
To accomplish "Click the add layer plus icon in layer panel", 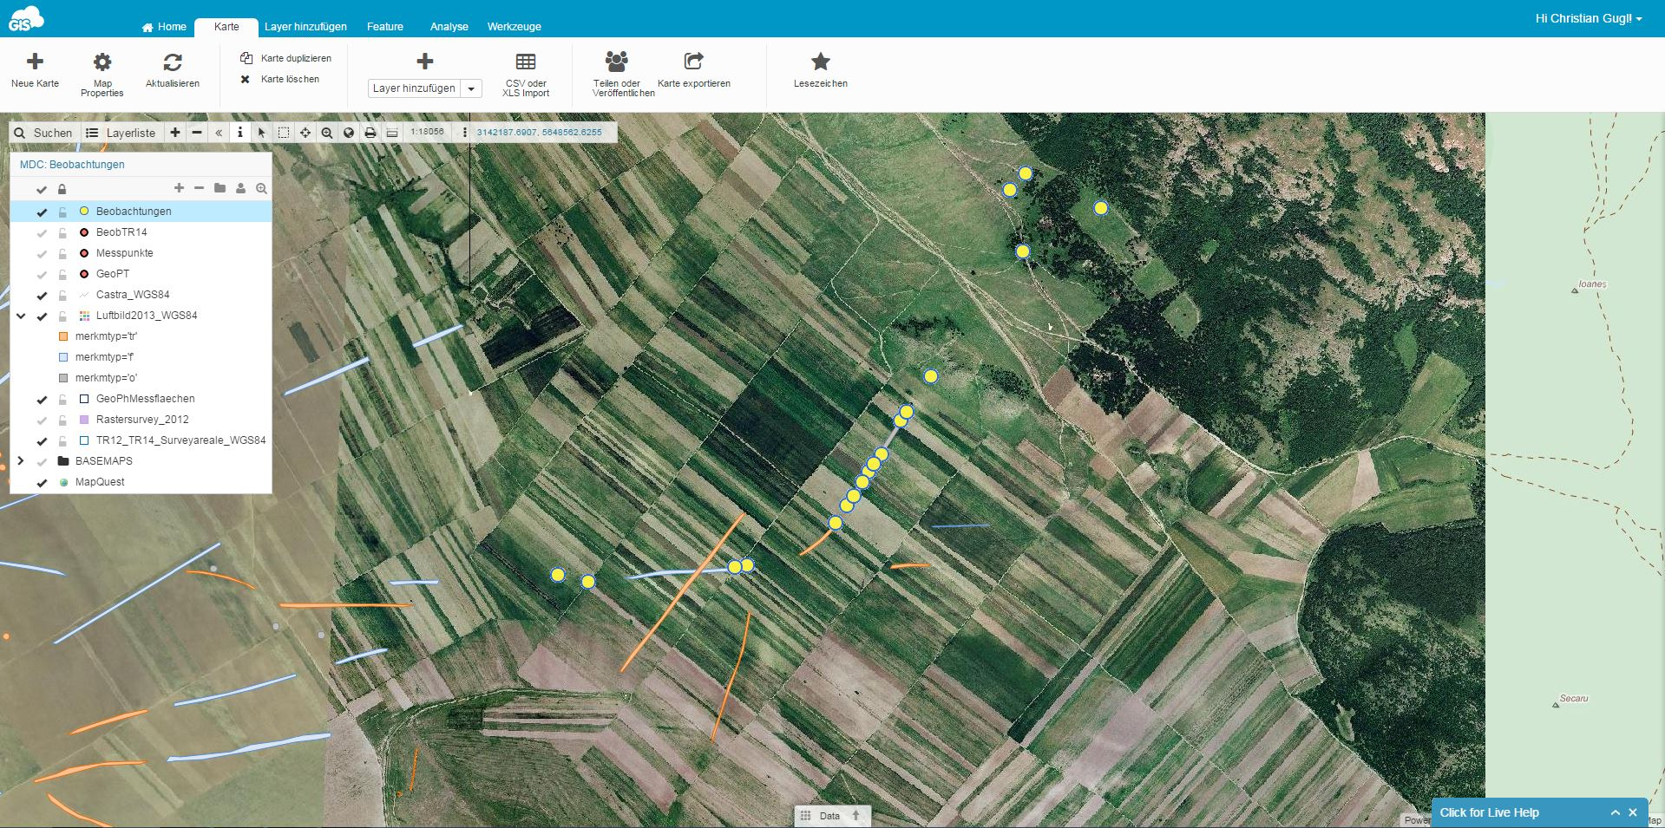I will click(x=180, y=188).
